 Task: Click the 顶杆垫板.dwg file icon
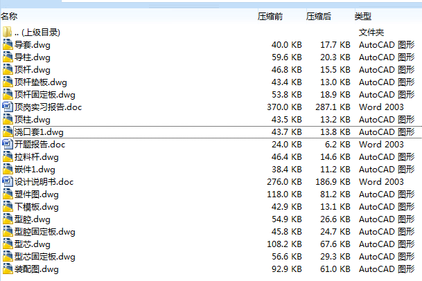(8, 82)
